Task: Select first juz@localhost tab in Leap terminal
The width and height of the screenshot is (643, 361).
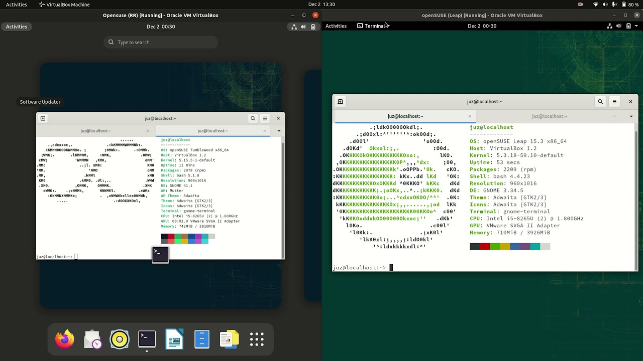Action: click(x=405, y=116)
